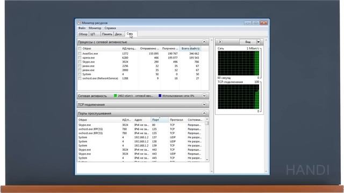Click the blue network usage legend square
344x193 pixels.
point(160,95)
